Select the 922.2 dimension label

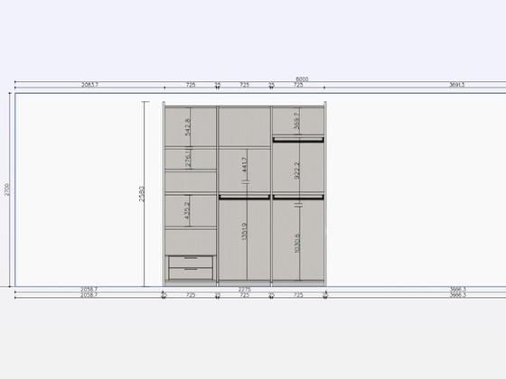(x=297, y=171)
